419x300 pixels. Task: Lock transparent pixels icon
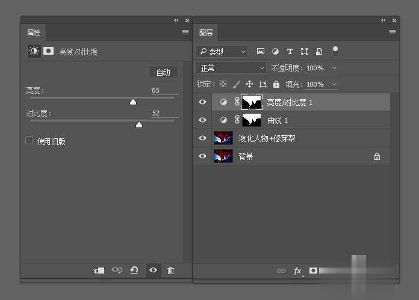pos(223,84)
